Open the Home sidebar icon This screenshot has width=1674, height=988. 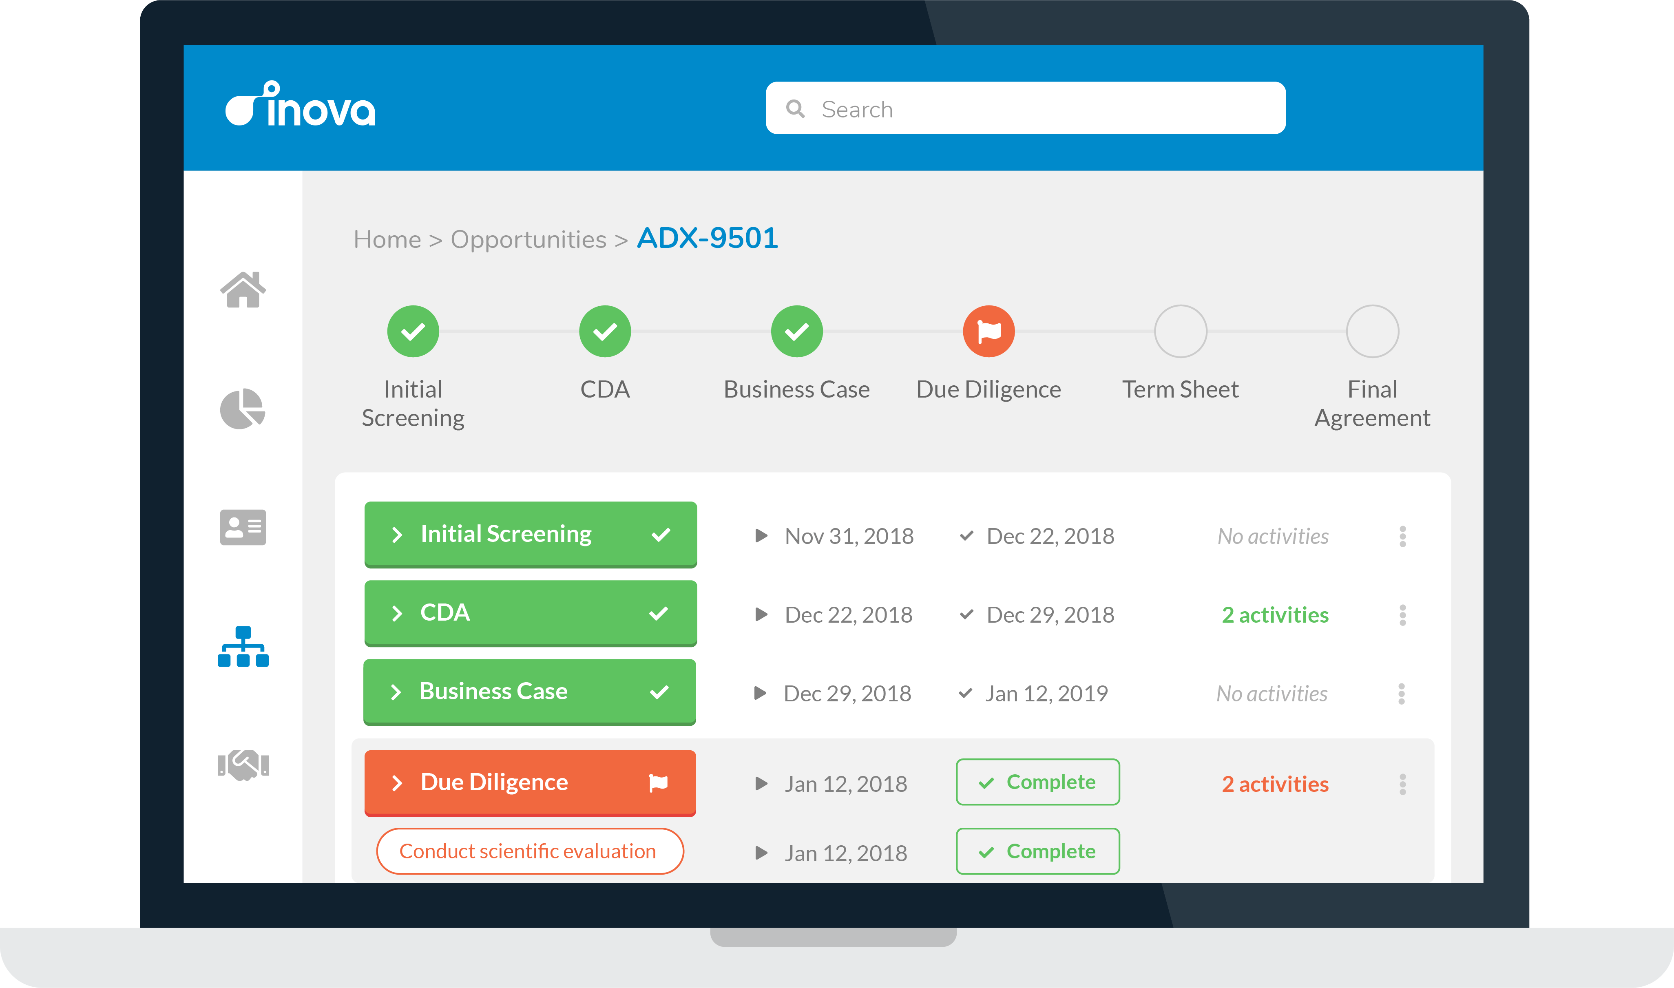coord(243,290)
